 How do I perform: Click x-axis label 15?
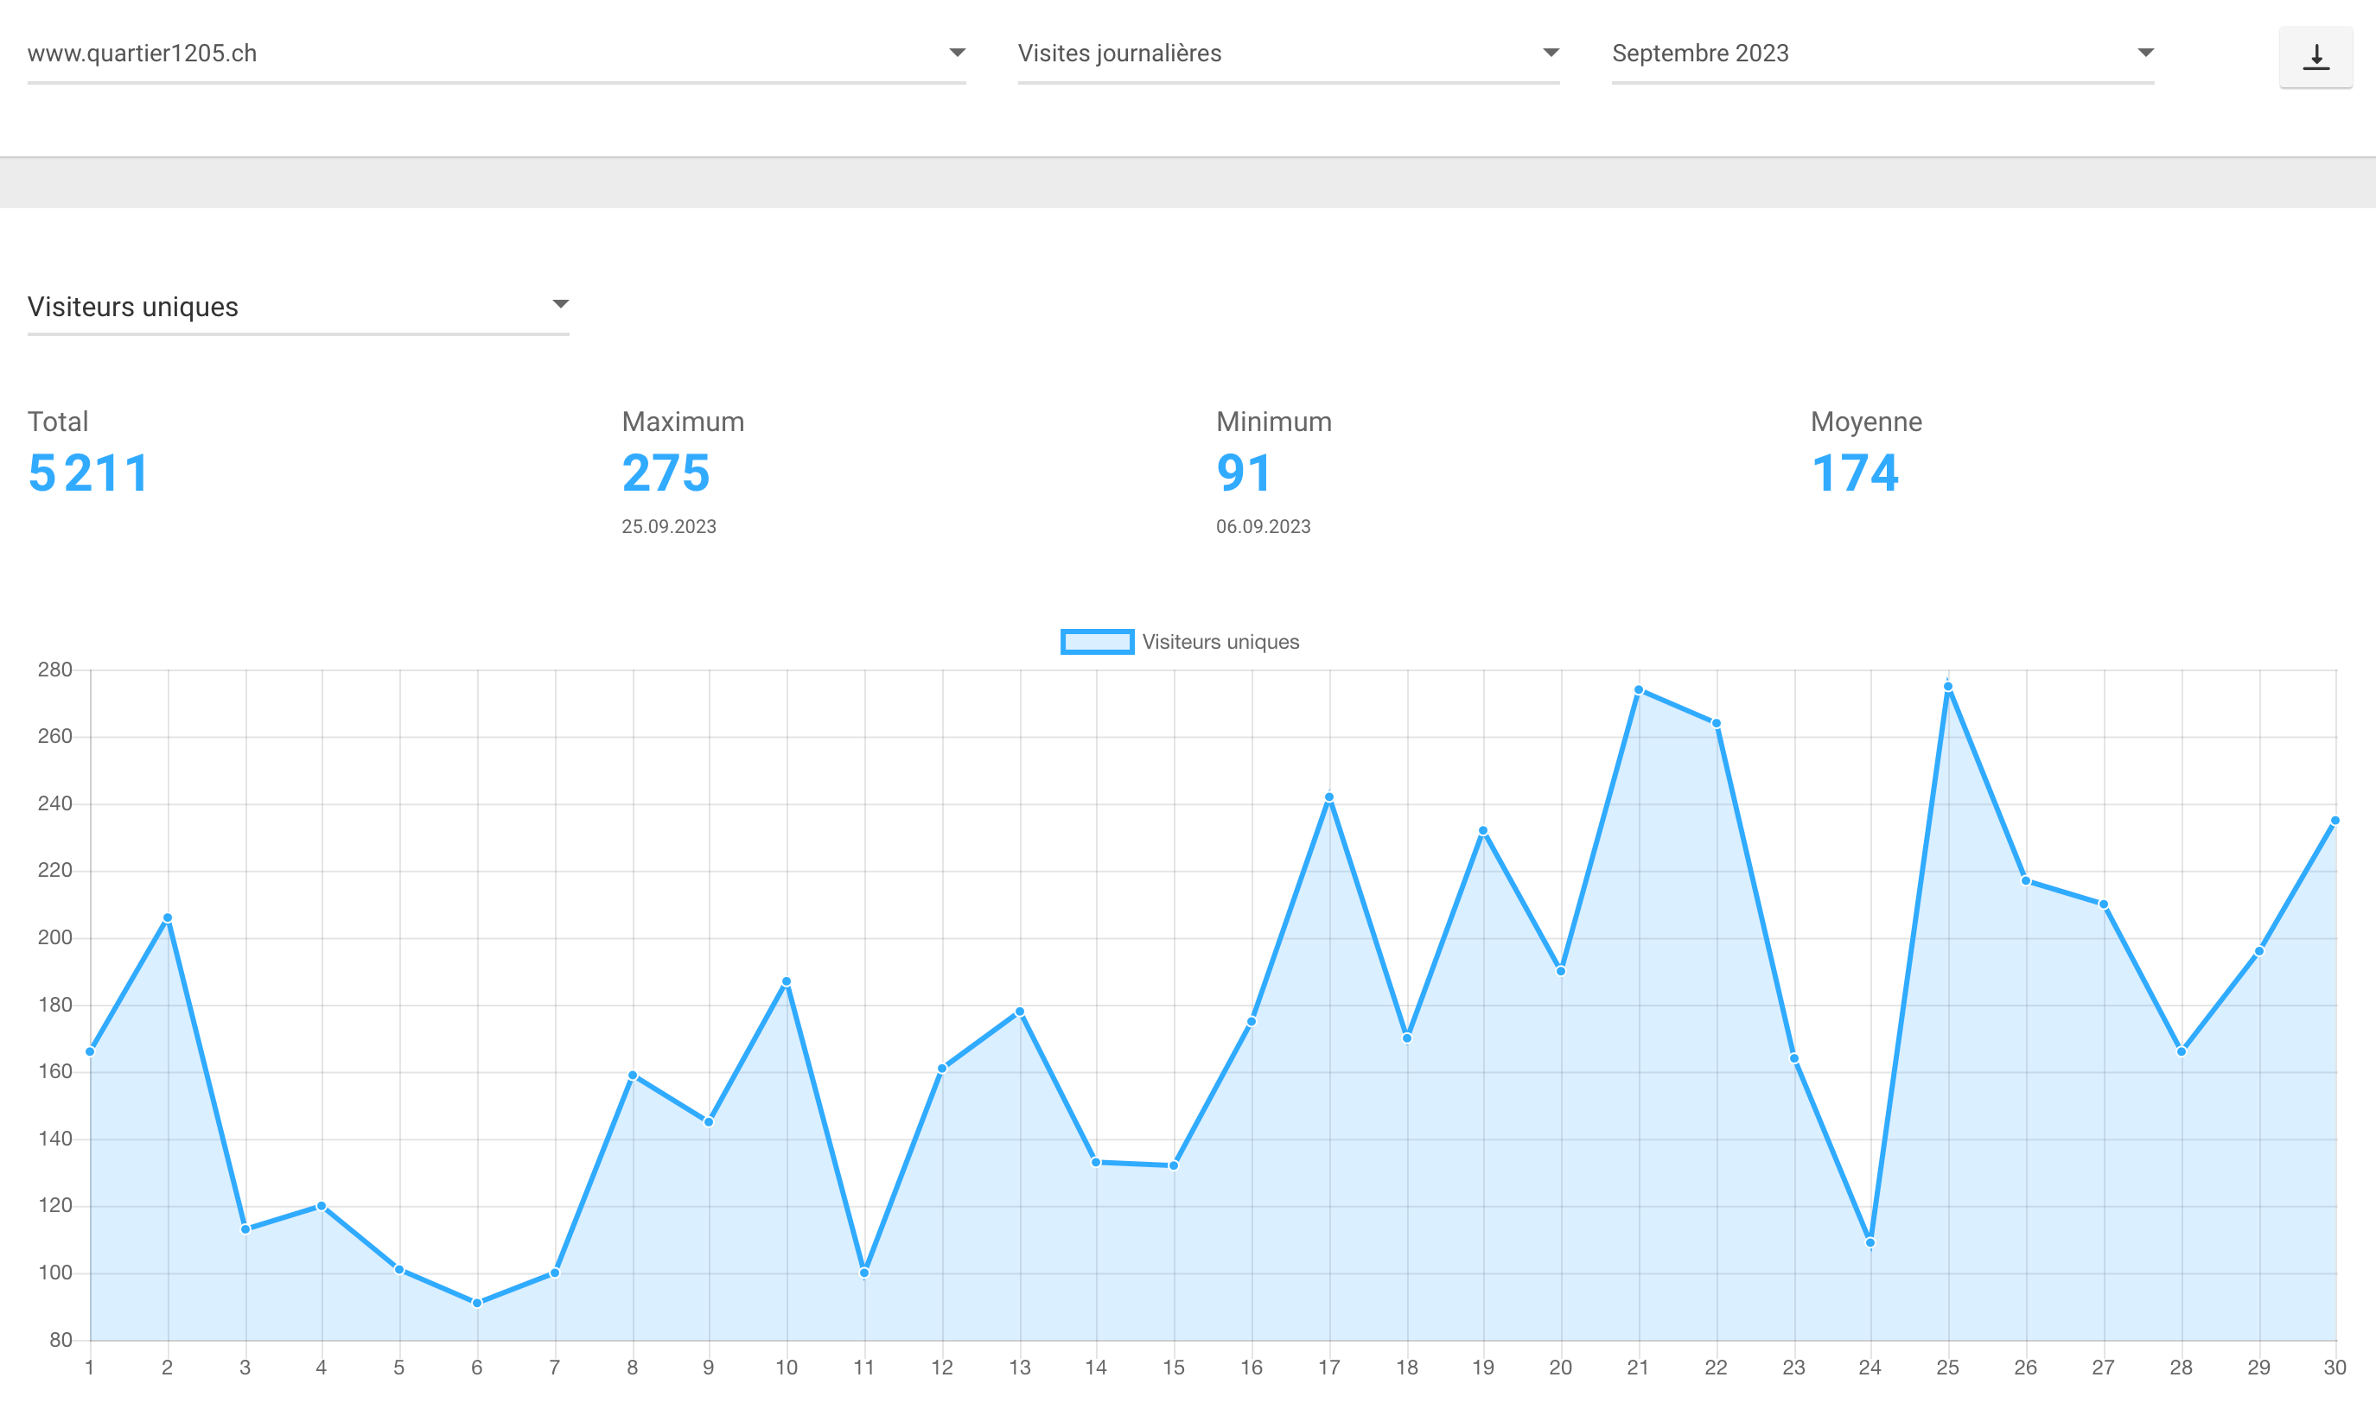click(x=1174, y=1368)
